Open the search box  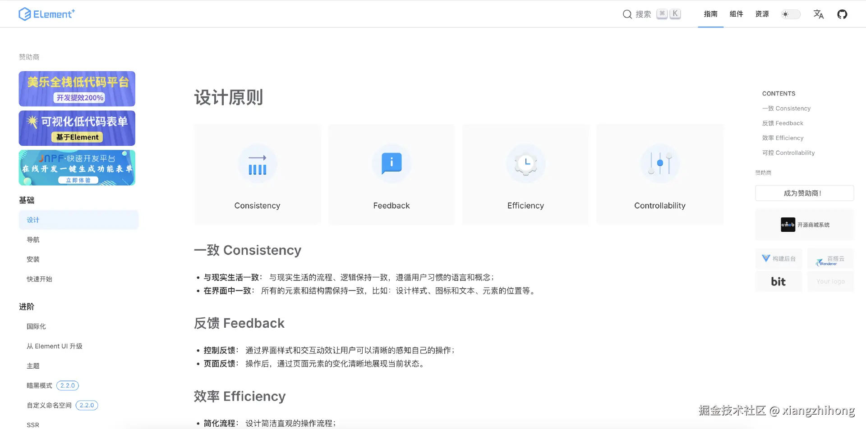pos(651,14)
